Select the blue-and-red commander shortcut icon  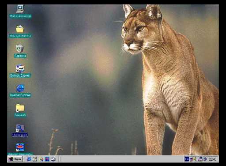pos(20,147)
